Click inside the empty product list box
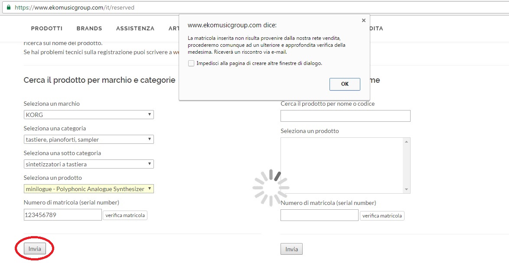This screenshot has width=509, height=263. [x=342, y=166]
